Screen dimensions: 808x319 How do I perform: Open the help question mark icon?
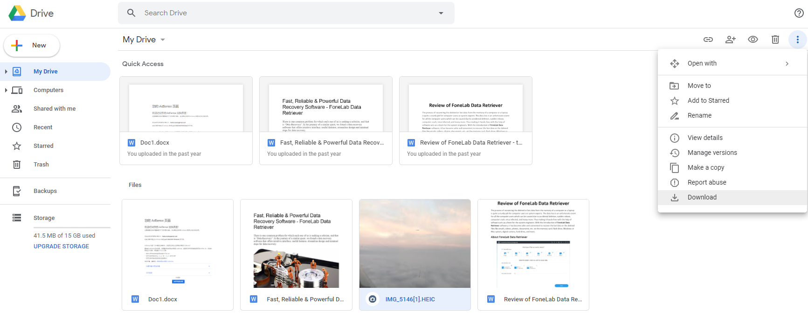coord(799,13)
